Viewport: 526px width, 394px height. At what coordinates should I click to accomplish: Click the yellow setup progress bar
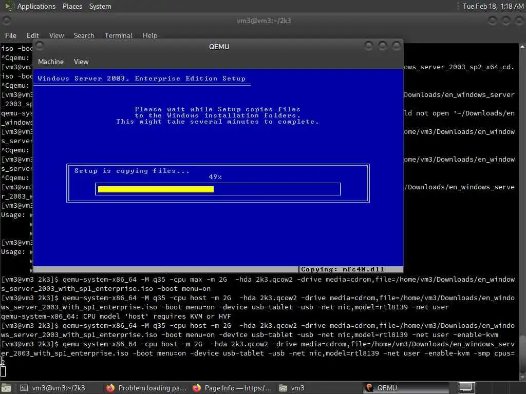tap(156, 189)
